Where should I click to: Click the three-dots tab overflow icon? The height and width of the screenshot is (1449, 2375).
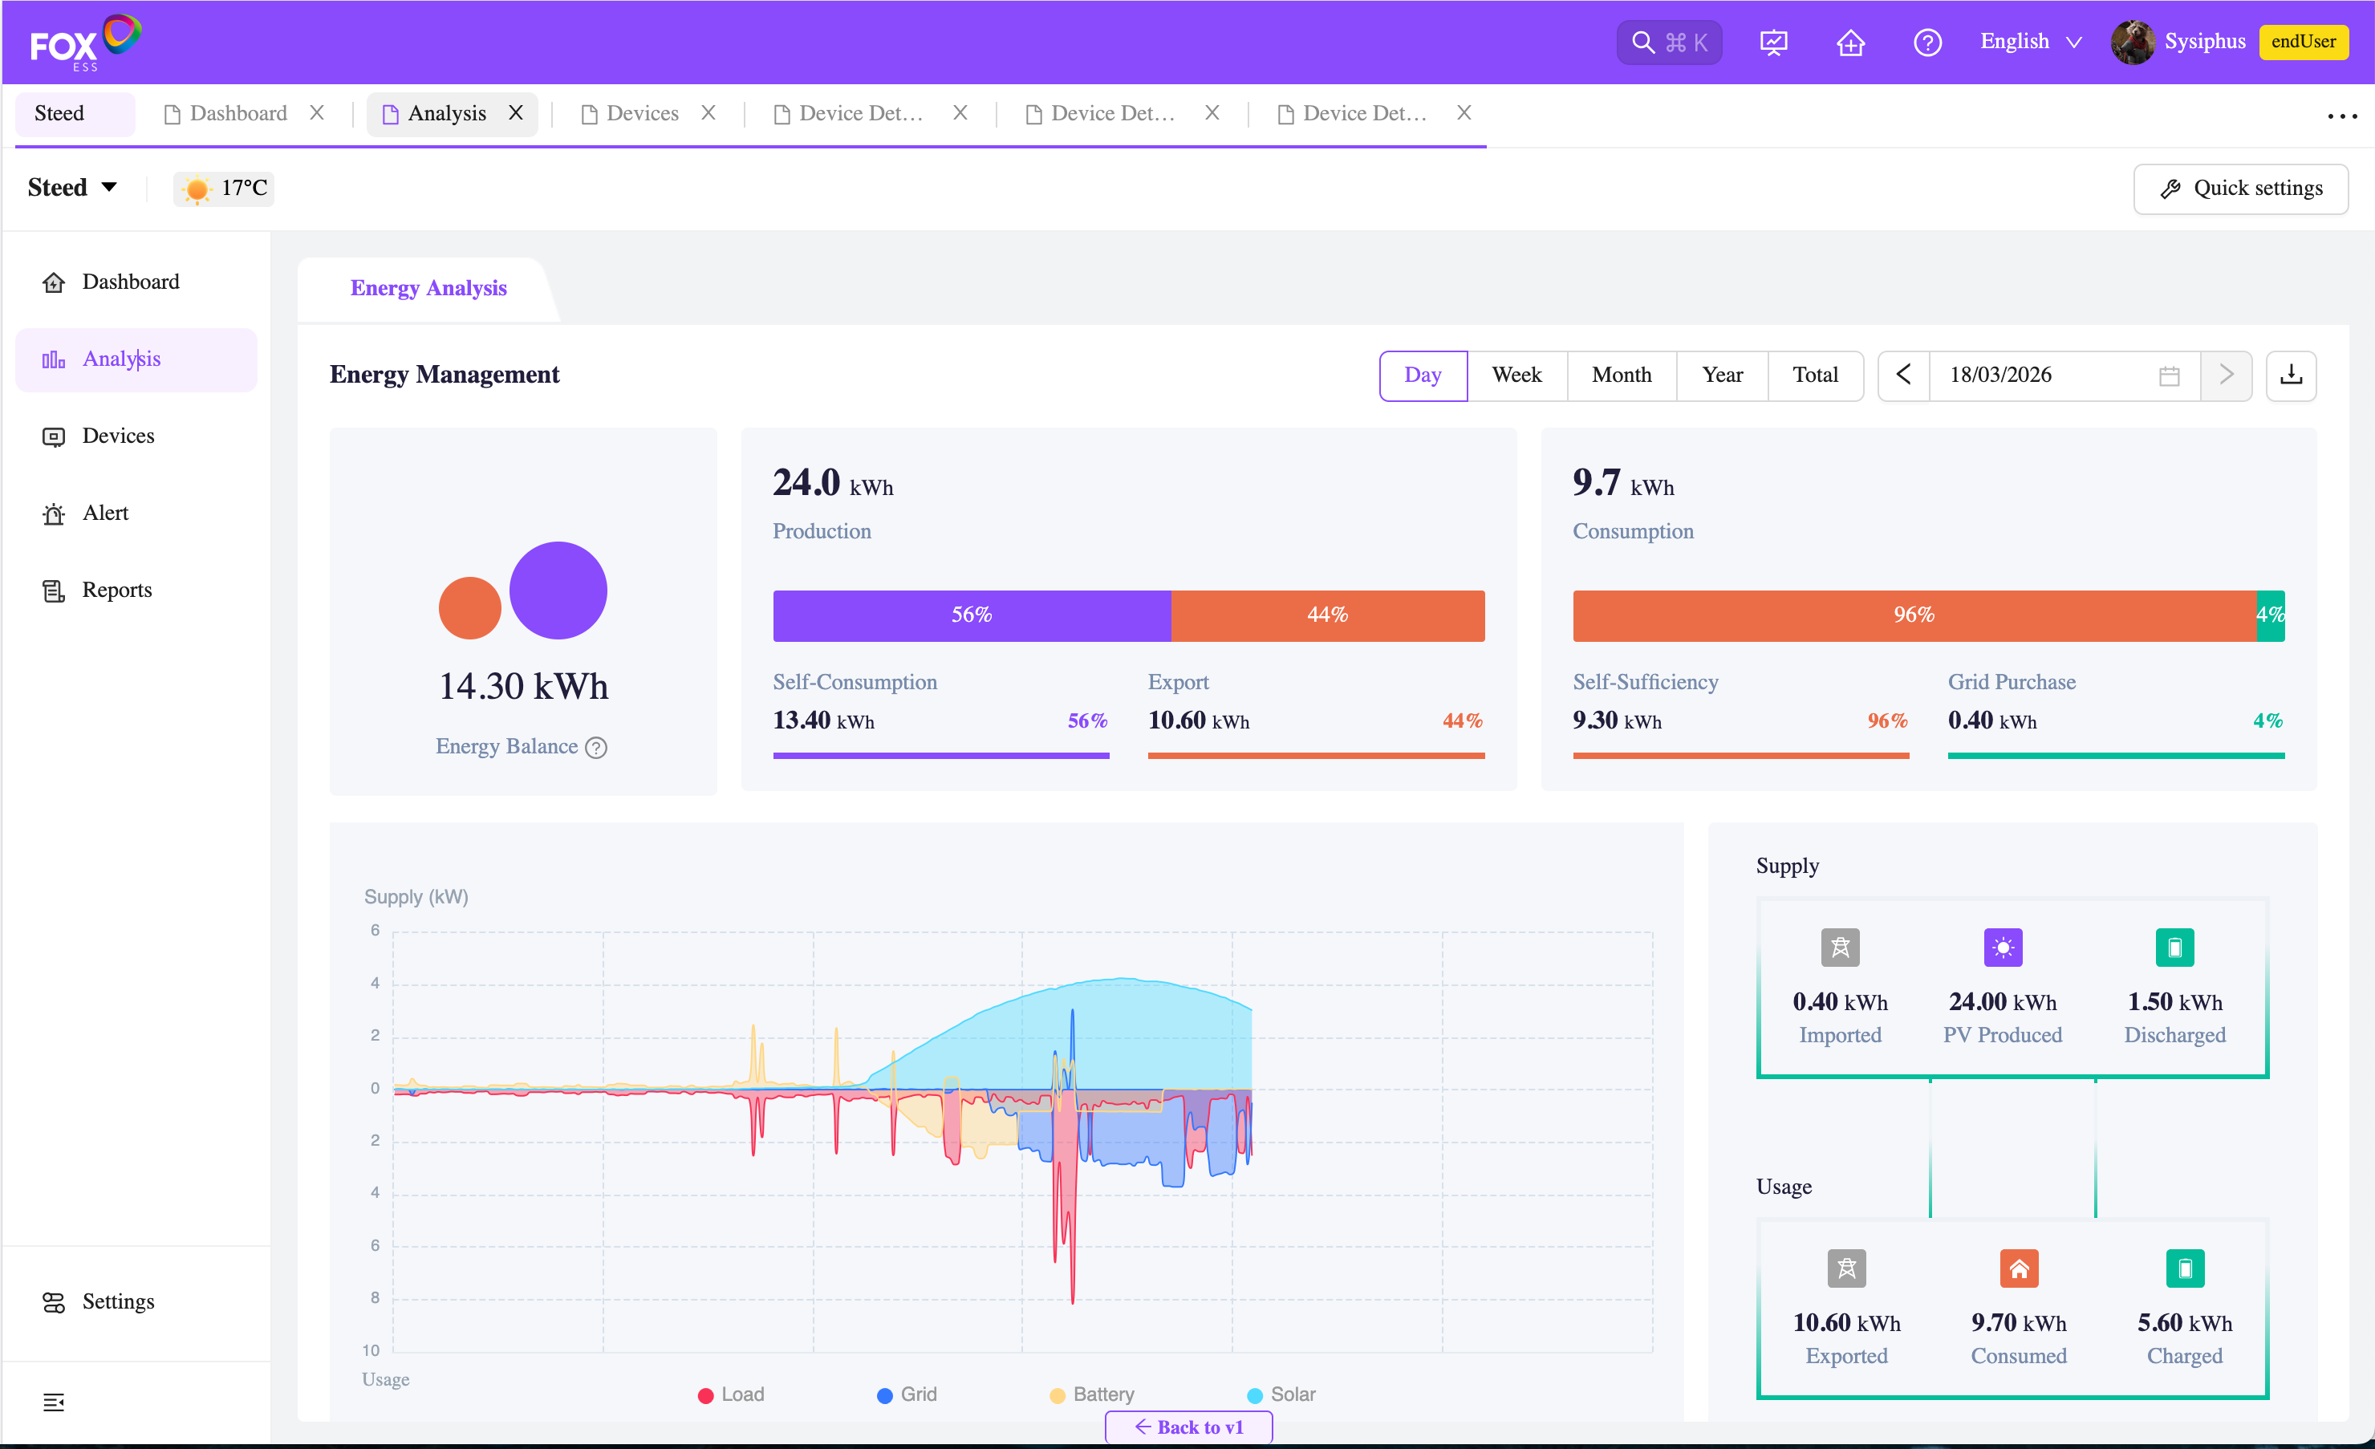point(2341,116)
